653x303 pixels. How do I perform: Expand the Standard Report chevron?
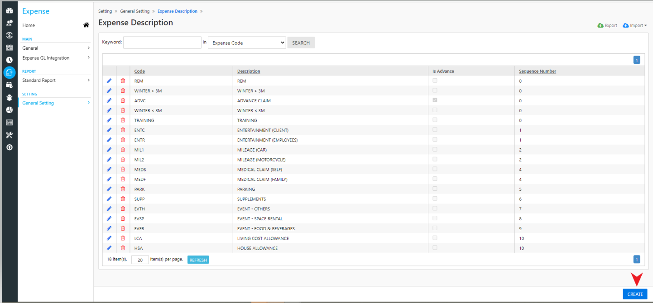[89, 80]
